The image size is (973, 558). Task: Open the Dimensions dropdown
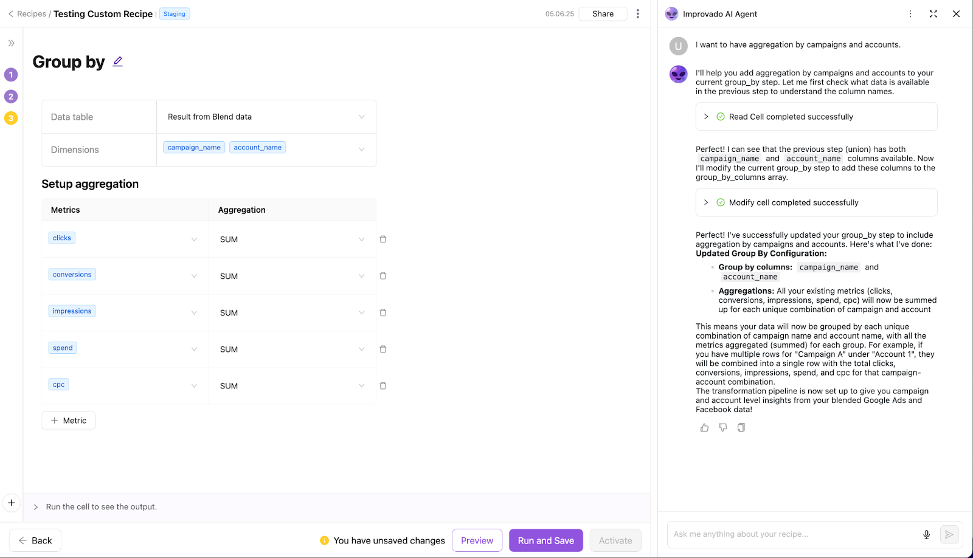(362, 150)
